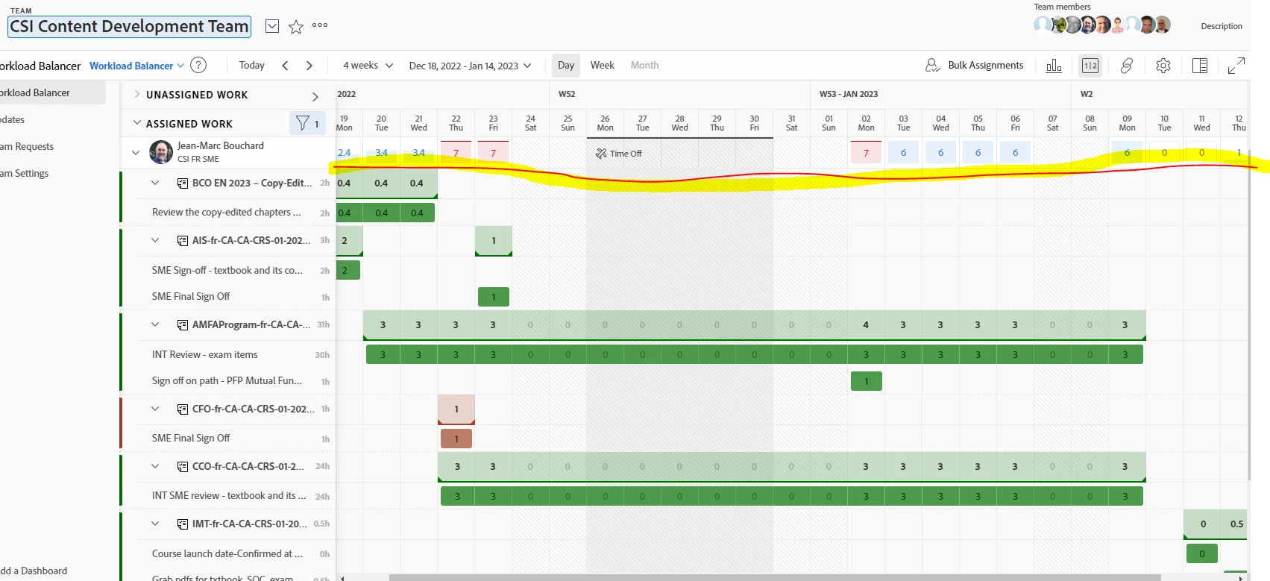This screenshot has height=581, width=1270.
Task: Select the Sign off on path bar on Jan 02
Action: [x=867, y=381]
